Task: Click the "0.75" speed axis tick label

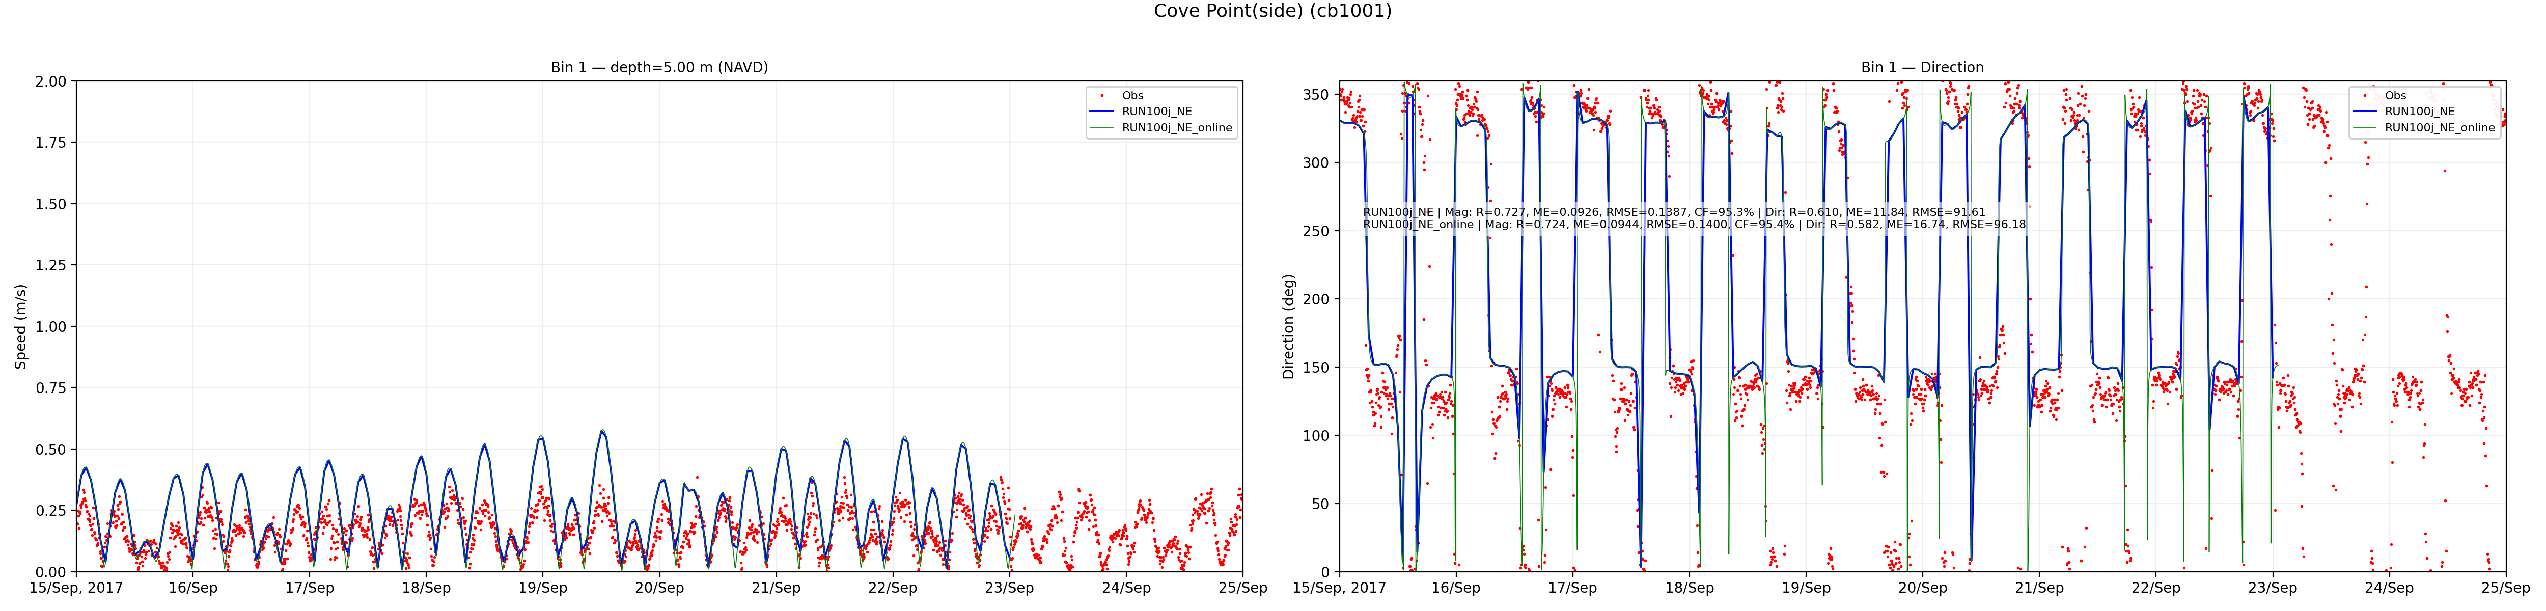Action: coord(51,387)
